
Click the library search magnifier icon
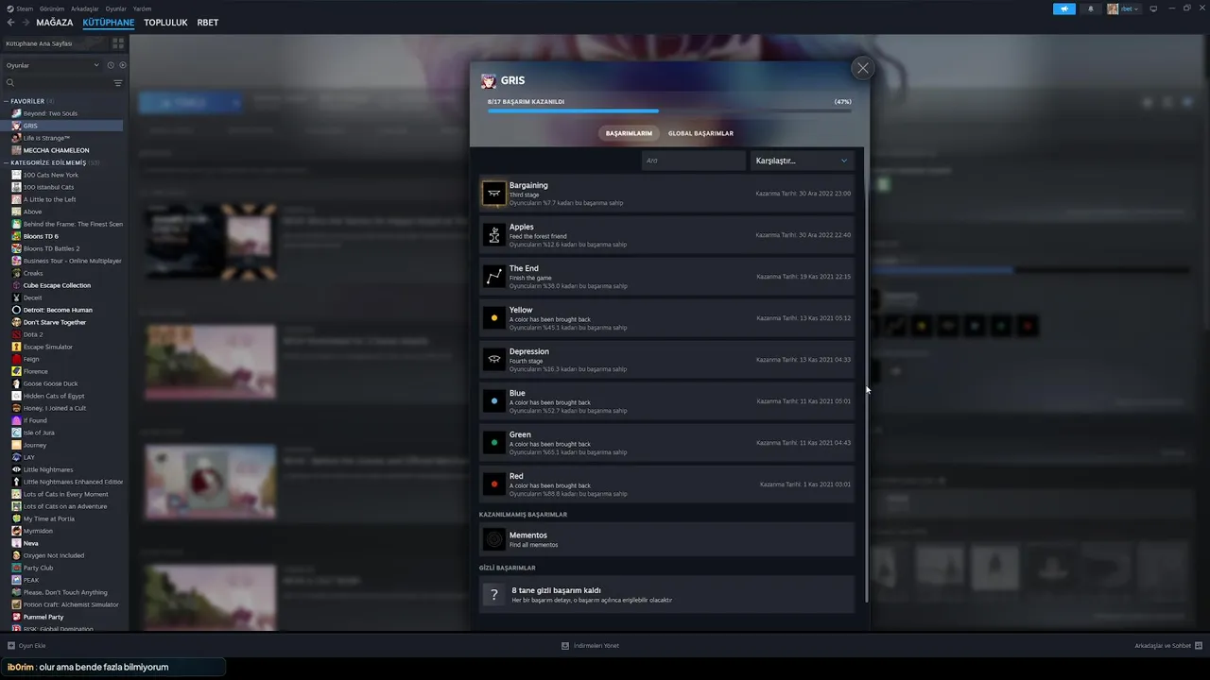[10, 83]
